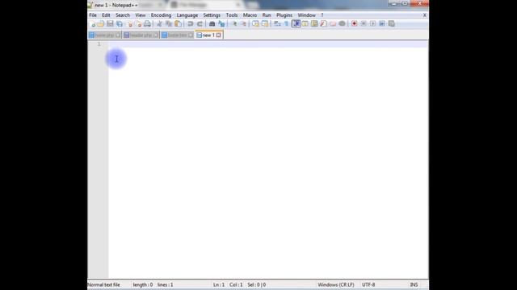Click line number 1 in the margin
The width and height of the screenshot is (517, 290).
(x=99, y=43)
